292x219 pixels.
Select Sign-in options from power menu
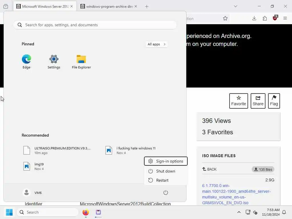coord(166,161)
